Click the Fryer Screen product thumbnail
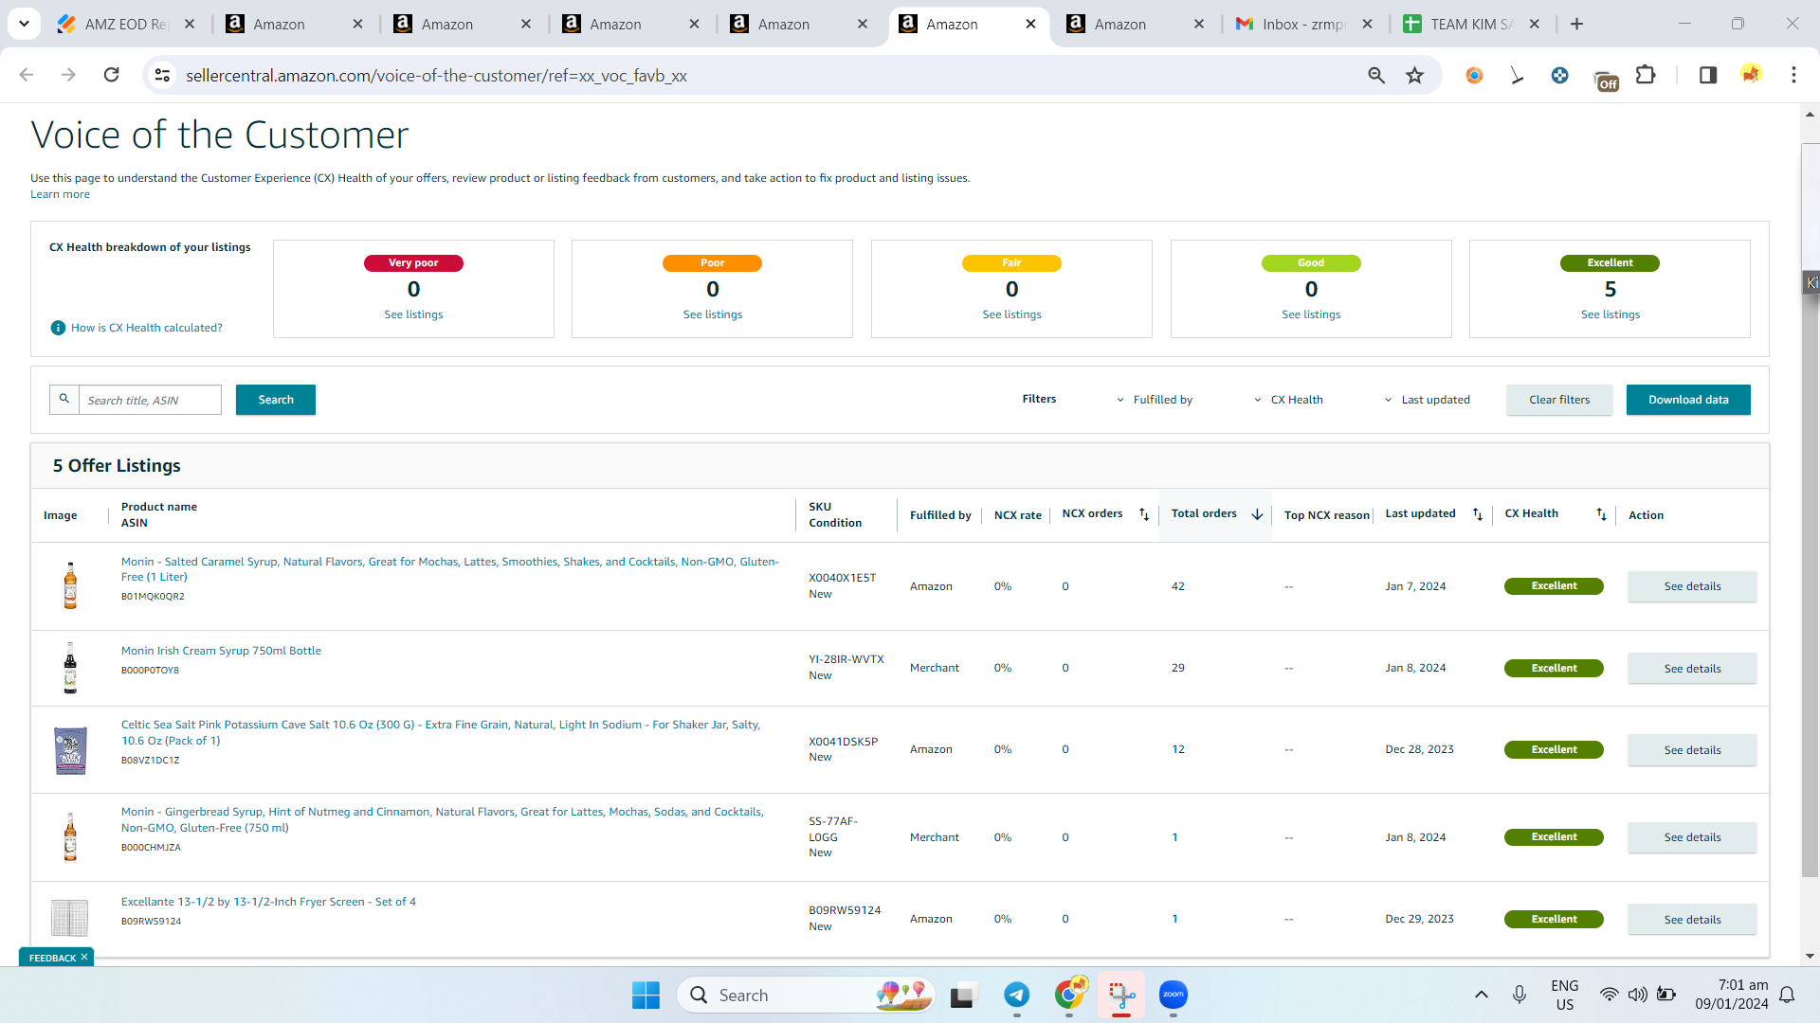The height and width of the screenshot is (1023, 1820). (69, 917)
